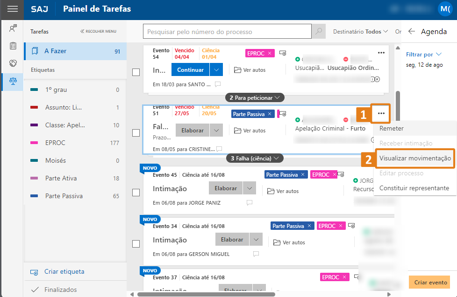Add label icon on Evento 34 card
This screenshot has height=297, width=457.
click(x=351, y=226)
